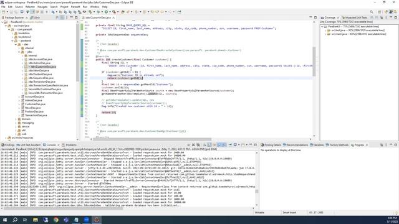The width and height of the screenshot is (399, 224).
Task: Click the Writable status bar entry
Action: [x=259, y=212]
